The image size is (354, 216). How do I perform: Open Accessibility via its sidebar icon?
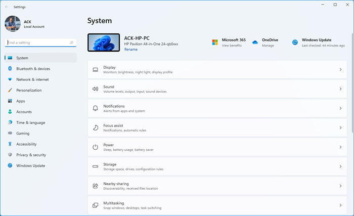[10, 144]
